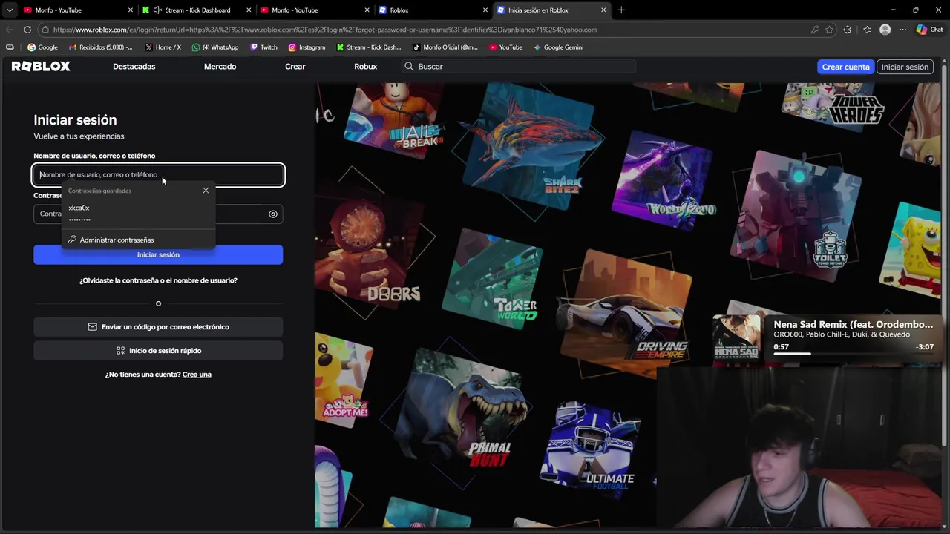Screen dimensions: 950x534
Task: Click the Nena Sad Remix album thumbnail
Action: coord(736,338)
